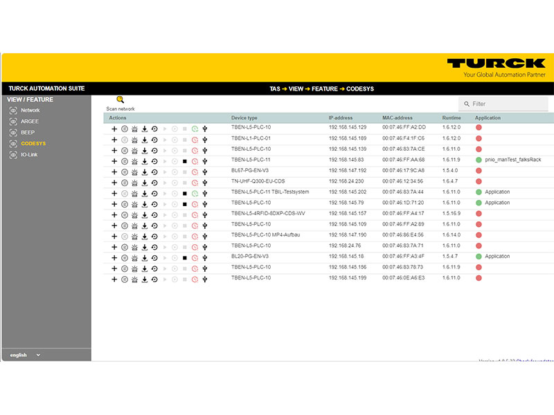Click the stop square for 192.168.145.79
The height and width of the screenshot is (415, 554).
(x=185, y=204)
